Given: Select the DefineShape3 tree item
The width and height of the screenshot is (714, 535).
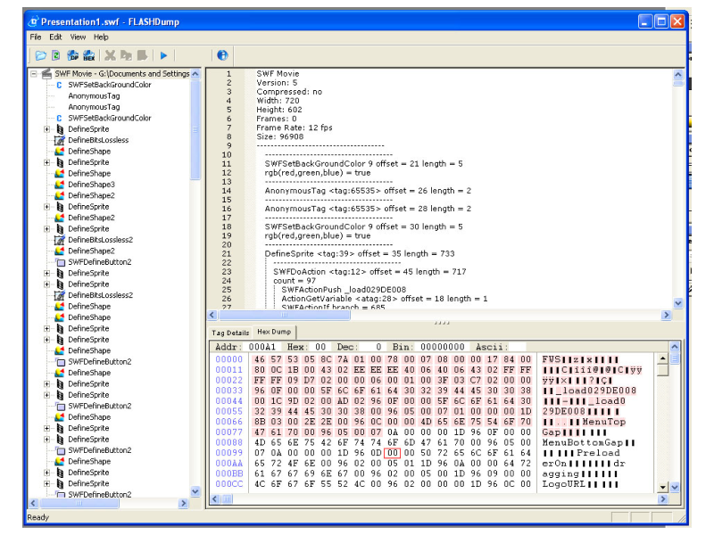Looking at the screenshot, I should 91,185.
